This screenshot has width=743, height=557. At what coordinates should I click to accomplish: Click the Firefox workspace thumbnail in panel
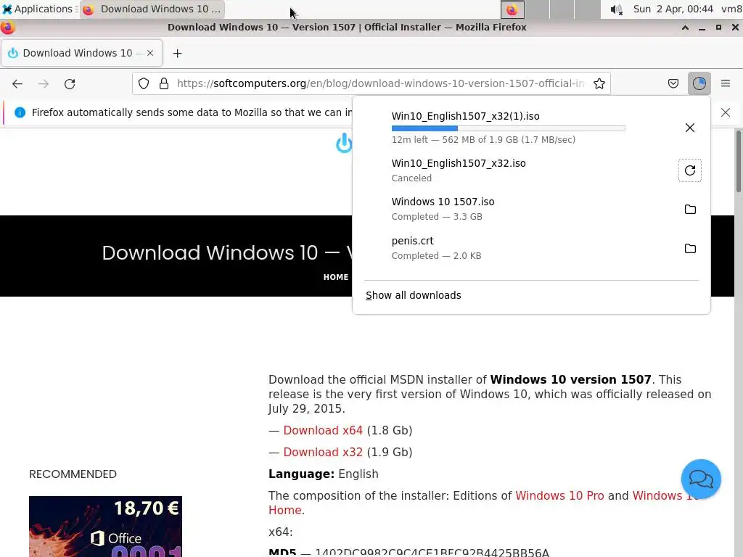coord(512,9)
